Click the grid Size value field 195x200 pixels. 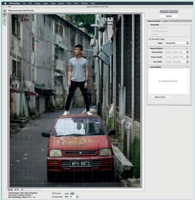73,197
